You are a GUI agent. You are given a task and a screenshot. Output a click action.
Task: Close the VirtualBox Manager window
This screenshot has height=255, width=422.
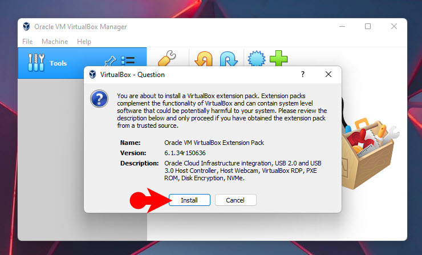point(394,26)
